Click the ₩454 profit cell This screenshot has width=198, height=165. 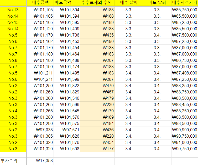(97, 142)
